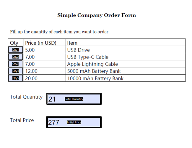192x148 pixels.
Task: Select the Qty2 input field
Action: (x=15, y=57)
